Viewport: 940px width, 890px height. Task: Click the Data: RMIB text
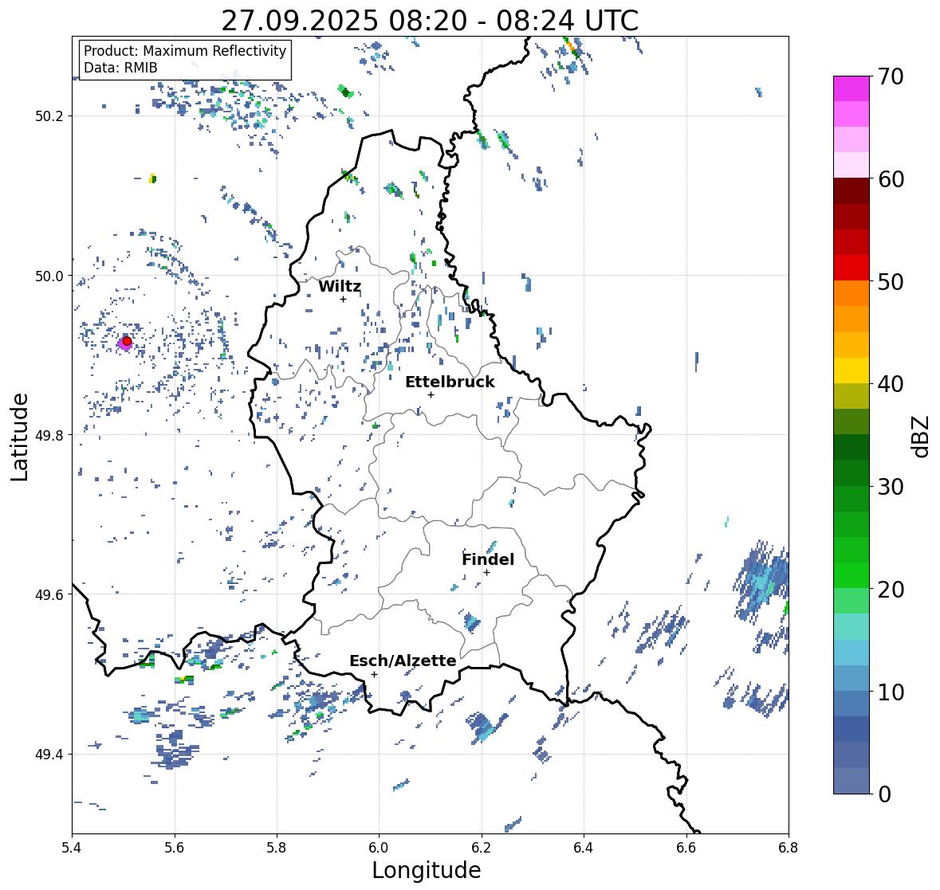click(120, 68)
